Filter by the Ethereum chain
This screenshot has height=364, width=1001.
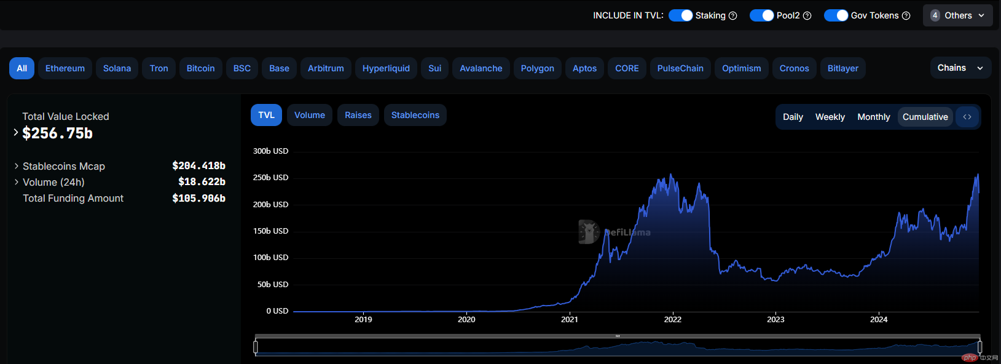[65, 68]
